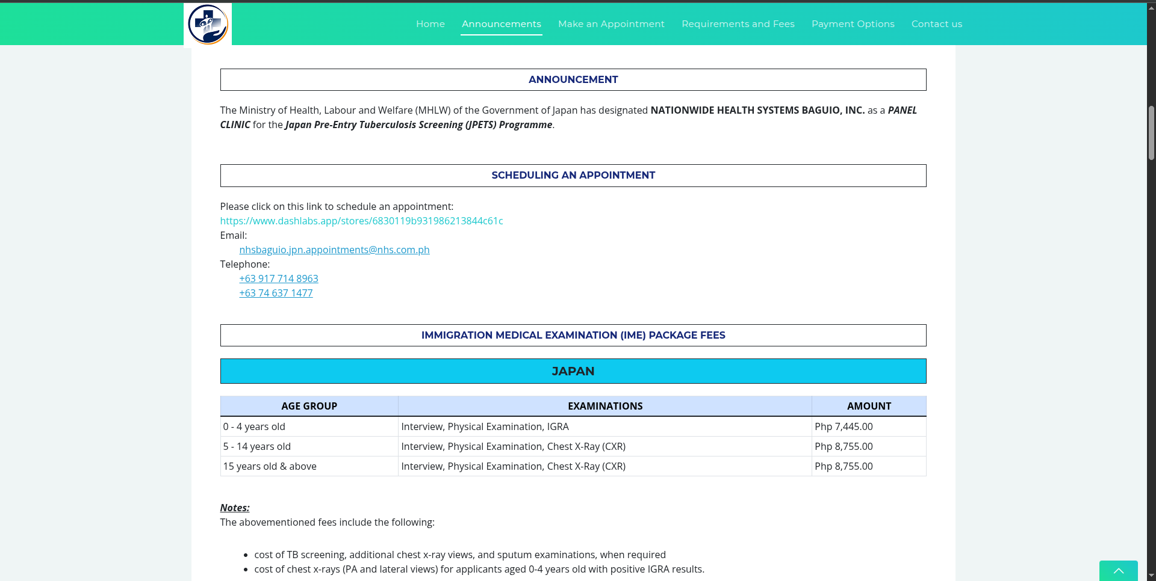The width and height of the screenshot is (1156, 581).
Task: Click the nhsbaguio.jpn.appointments email link
Action: pos(334,250)
